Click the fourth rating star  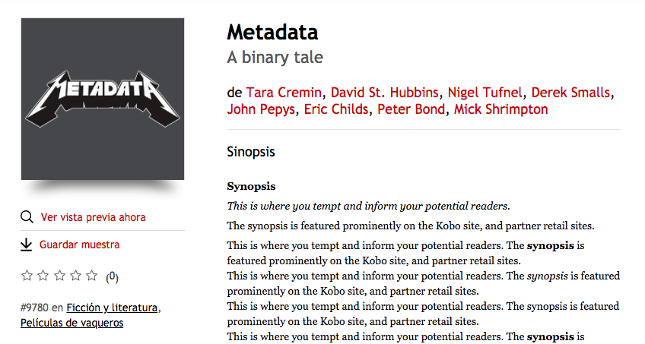click(75, 276)
